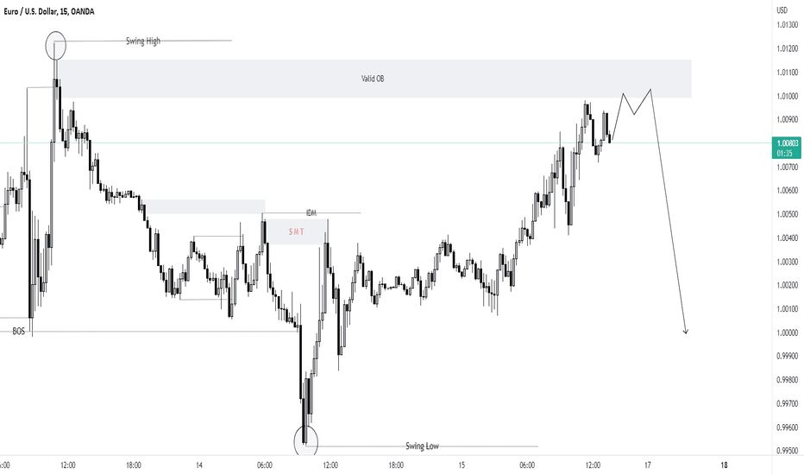Click date 15 on the time axis
Image resolution: width=804 pixels, height=475 pixels.
[x=462, y=465]
